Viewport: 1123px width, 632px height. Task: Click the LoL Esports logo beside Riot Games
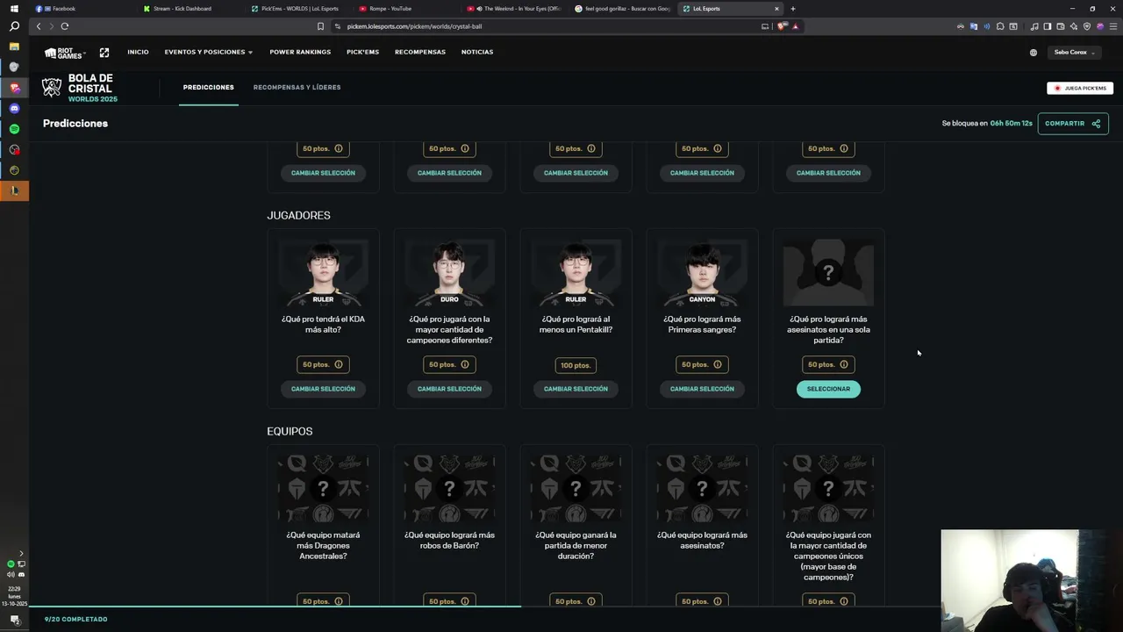click(104, 53)
